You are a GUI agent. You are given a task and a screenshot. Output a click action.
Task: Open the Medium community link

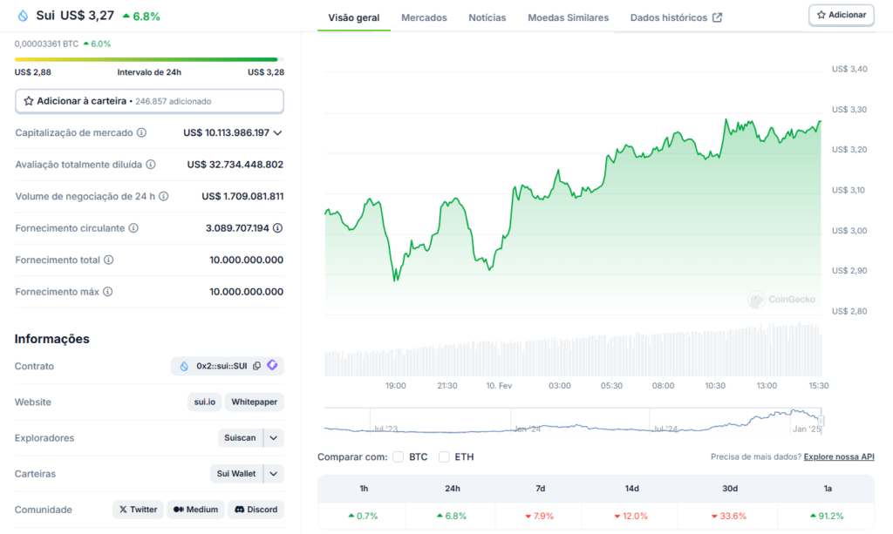point(195,510)
